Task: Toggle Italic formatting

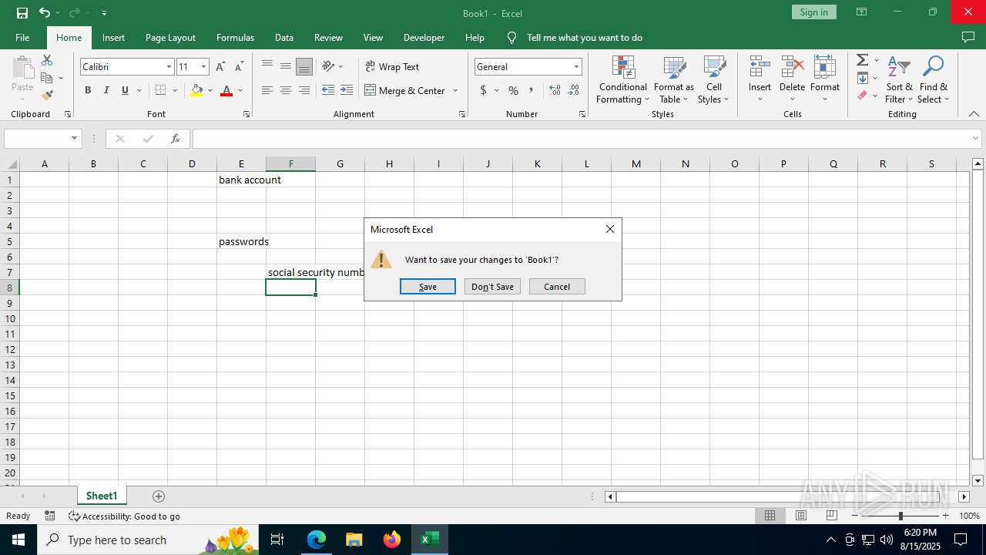Action: (x=106, y=90)
